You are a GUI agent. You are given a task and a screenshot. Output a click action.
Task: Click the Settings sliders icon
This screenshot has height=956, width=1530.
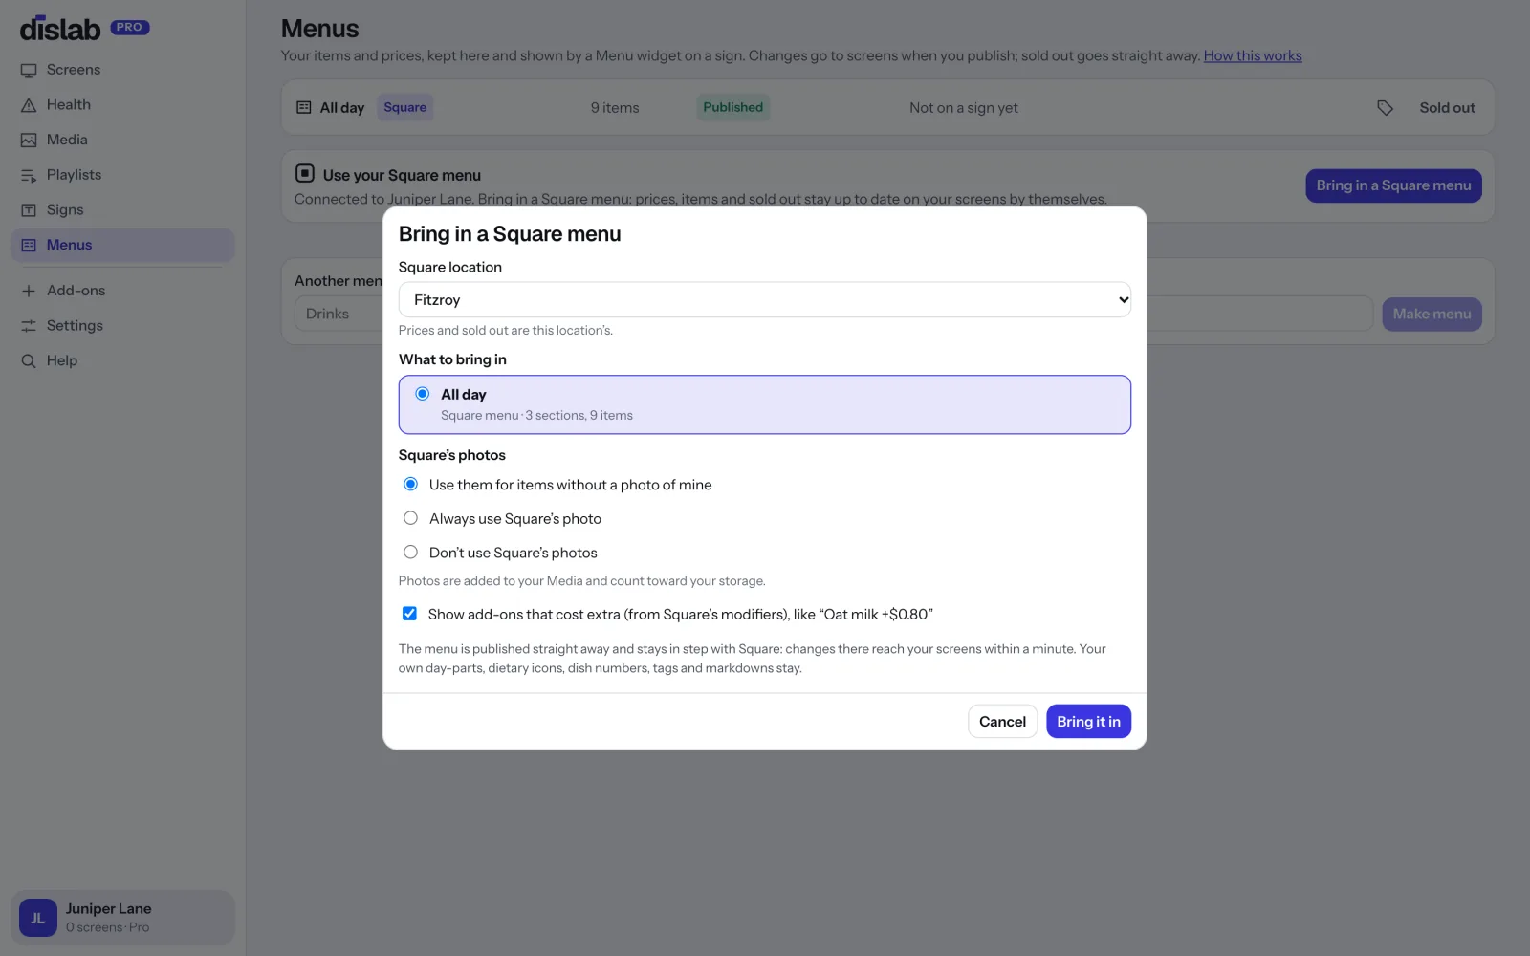pyautogui.click(x=29, y=326)
